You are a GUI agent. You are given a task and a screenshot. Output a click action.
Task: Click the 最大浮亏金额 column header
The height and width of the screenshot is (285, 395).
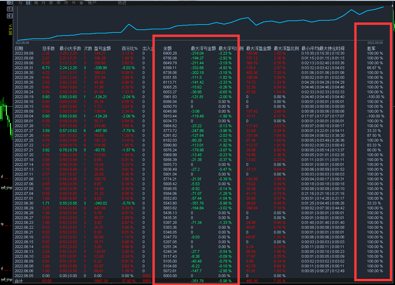coord(203,48)
